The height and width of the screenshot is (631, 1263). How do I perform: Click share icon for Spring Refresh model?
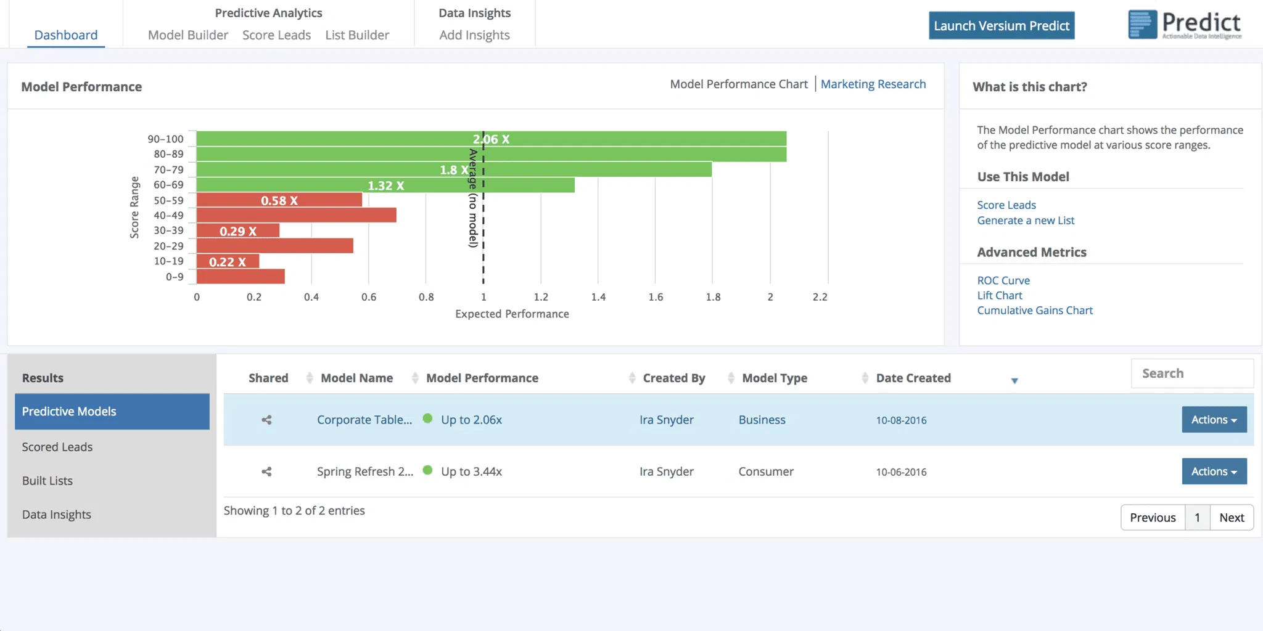pyautogui.click(x=266, y=472)
